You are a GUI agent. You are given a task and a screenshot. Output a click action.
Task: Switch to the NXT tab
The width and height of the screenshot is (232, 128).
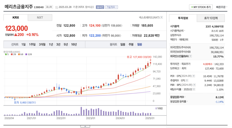click(40, 18)
